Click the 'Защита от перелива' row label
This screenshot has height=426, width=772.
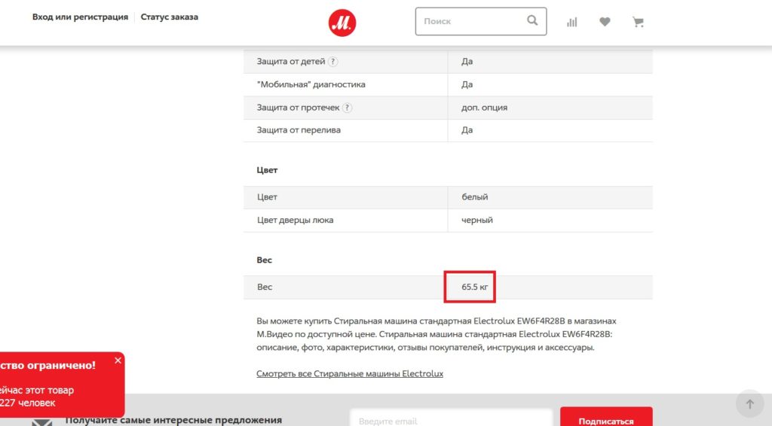pos(299,130)
